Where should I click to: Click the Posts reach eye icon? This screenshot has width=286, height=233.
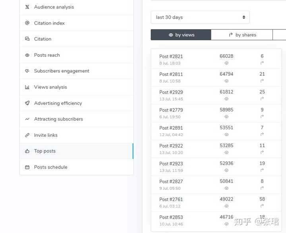click(27, 55)
